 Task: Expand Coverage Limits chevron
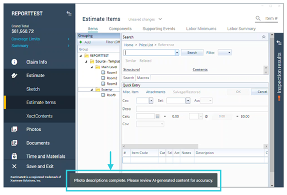[68, 39]
